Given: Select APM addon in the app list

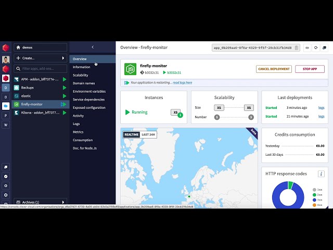Looking at the screenshot, I should pos(41,79).
